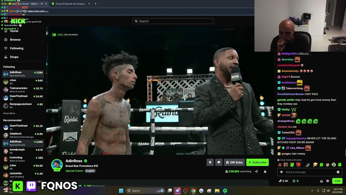Mute the AdinRoss Stream tab audio
Viewport: 346px width, 195px height.
(42, 4)
